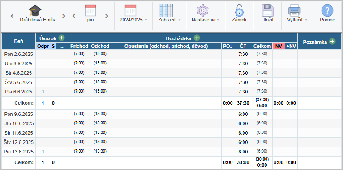The width and height of the screenshot is (343, 170).
Task: Click Opustenia cell for Štv 5.6.2025
Action: point(166,82)
